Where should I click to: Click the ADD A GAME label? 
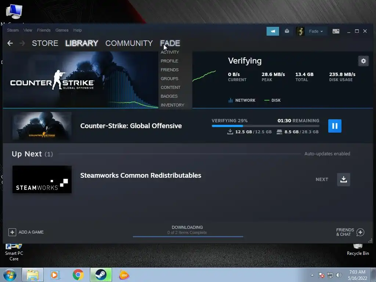(x=31, y=232)
